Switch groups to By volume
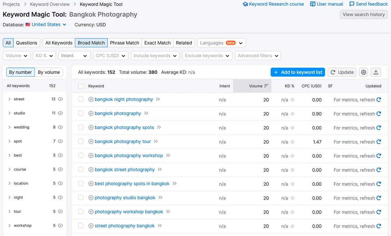Screen dimensions: 391x236 (x=49, y=72)
